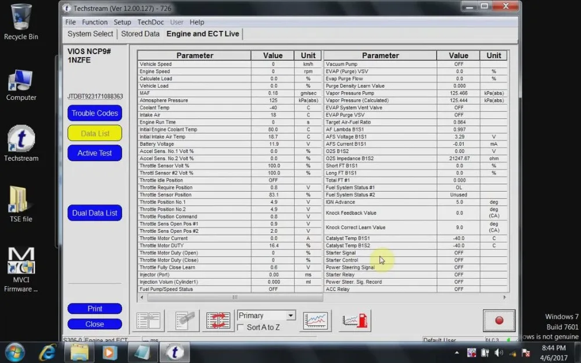
Task: Select the MAF parameter row
Action: coord(229,94)
